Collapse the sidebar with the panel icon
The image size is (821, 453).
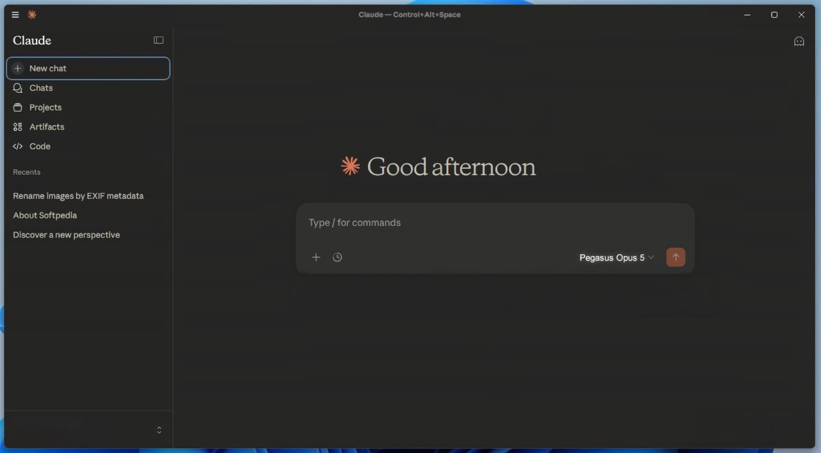tap(158, 40)
